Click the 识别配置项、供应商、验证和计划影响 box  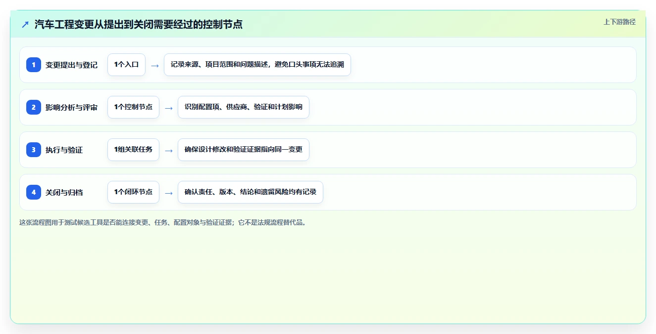click(x=244, y=107)
